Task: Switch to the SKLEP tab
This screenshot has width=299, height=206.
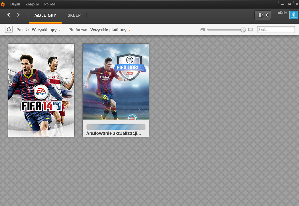Action: coord(74,15)
